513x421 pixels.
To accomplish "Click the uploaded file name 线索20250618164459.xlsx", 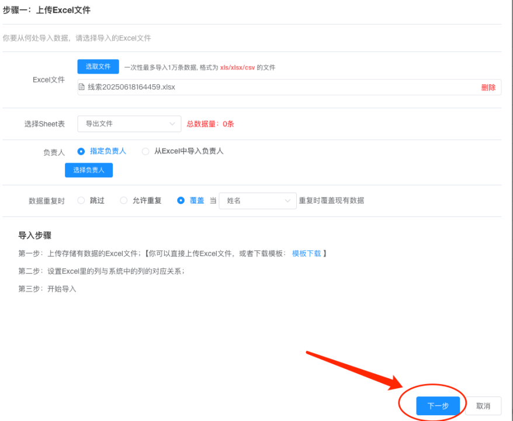I will click(131, 87).
